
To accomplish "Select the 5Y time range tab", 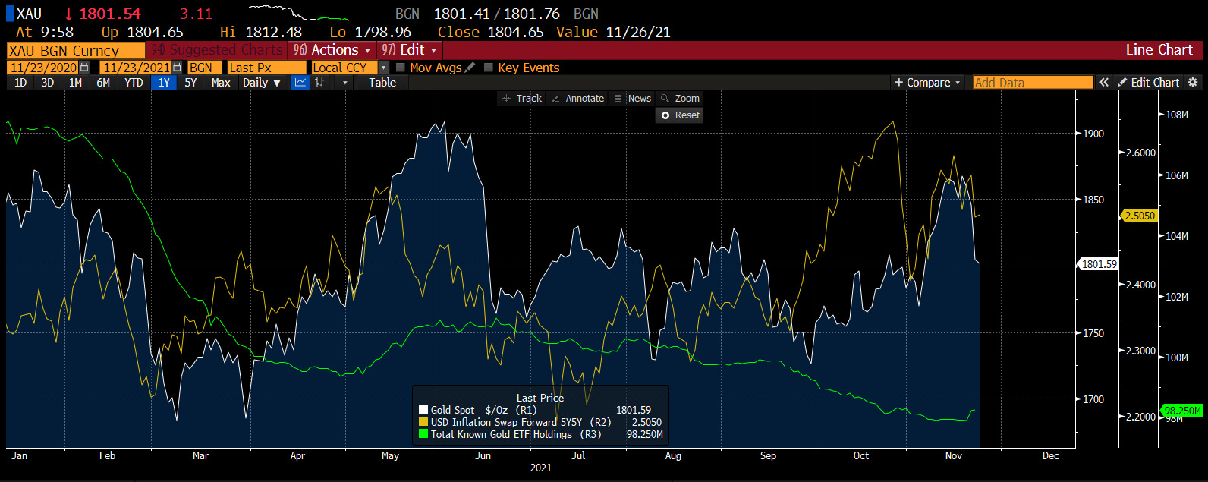I will point(190,83).
